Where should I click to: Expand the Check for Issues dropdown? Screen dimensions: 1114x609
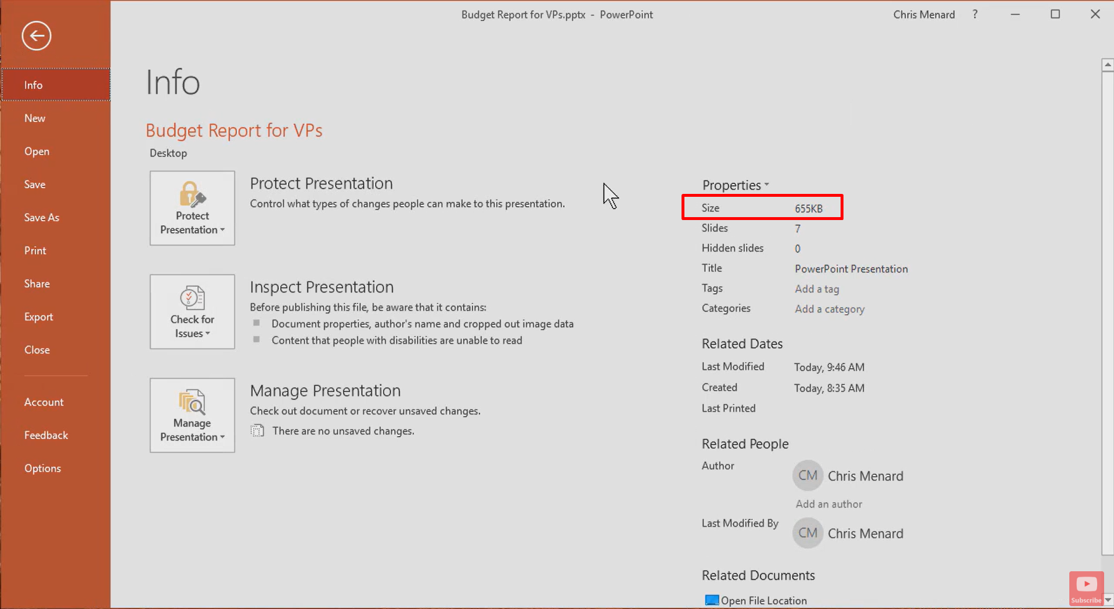(x=207, y=333)
